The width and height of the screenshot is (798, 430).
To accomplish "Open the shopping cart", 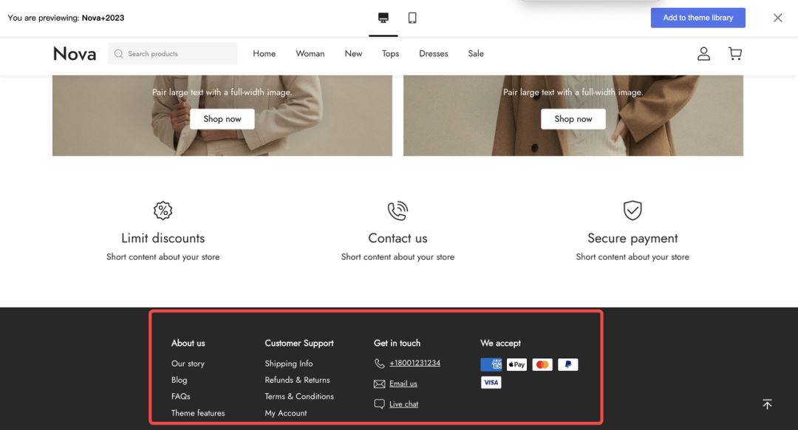I will pyautogui.click(x=734, y=53).
